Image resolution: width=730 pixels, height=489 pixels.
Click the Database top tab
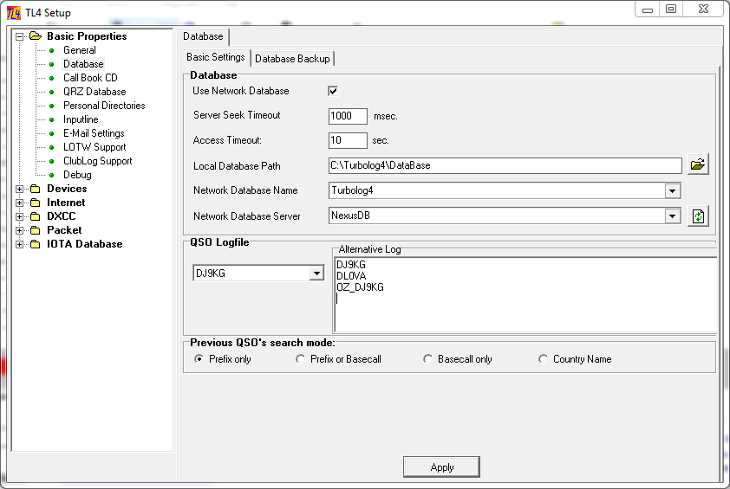tap(203, 36)
